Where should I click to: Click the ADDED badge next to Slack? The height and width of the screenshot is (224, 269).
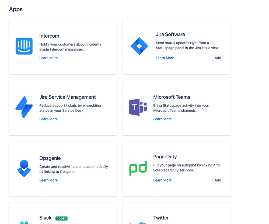(61, 219)
